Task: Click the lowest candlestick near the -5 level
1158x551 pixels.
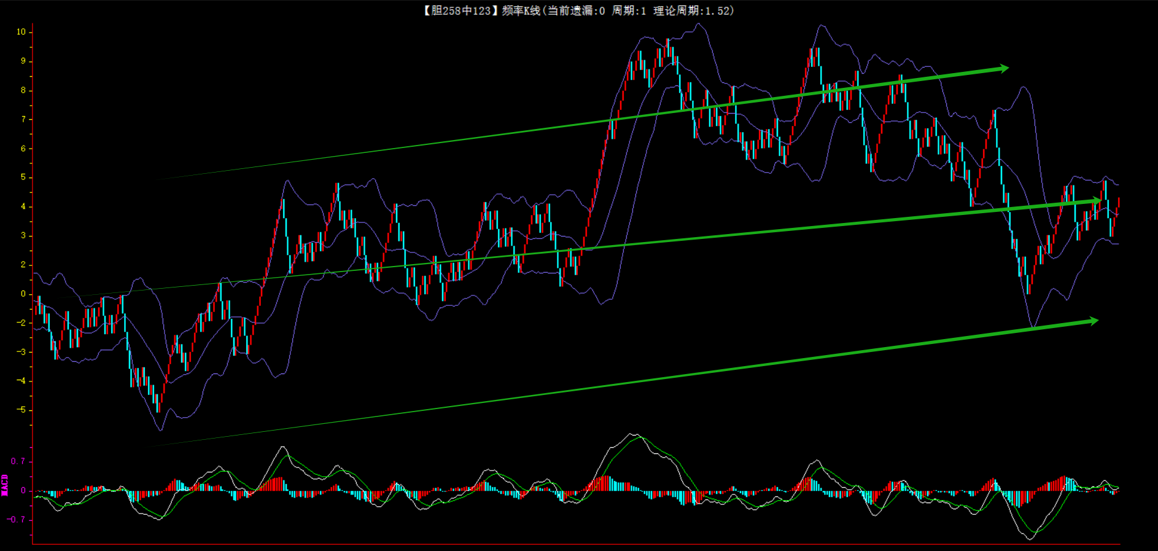Action: [158, 403]
